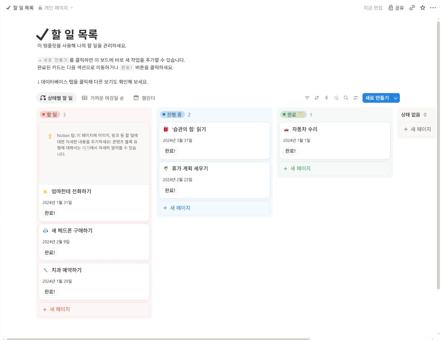
Task: Click 완료! button on 휴가 계획 세우기 card
Action: click(170, 190)
